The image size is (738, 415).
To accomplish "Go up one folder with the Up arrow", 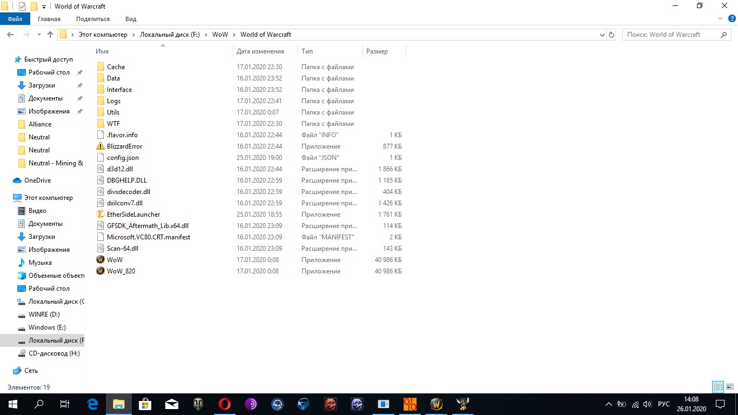I will (x=50, y=35).
